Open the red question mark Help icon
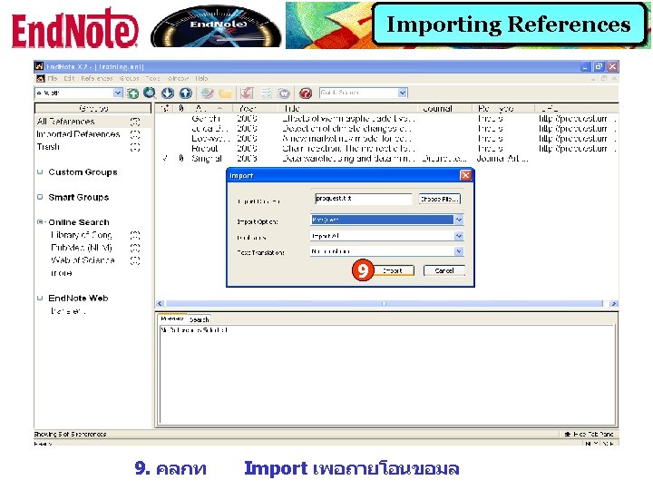Viewport: 653px width, 490px height. (x=306, y=93)
